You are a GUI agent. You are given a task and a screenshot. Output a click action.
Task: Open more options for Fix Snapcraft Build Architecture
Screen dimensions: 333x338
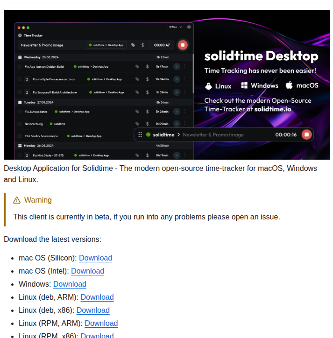pyautogui.click(x=185, y=92)
